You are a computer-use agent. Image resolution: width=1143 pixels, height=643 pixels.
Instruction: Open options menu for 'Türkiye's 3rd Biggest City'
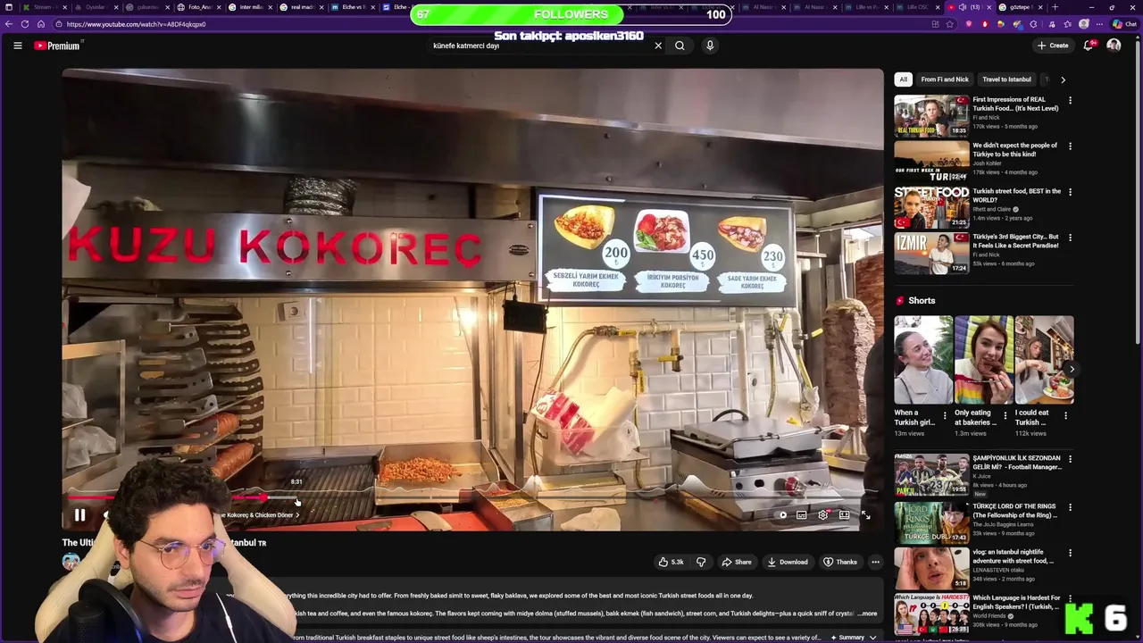tap(1070, 238)
